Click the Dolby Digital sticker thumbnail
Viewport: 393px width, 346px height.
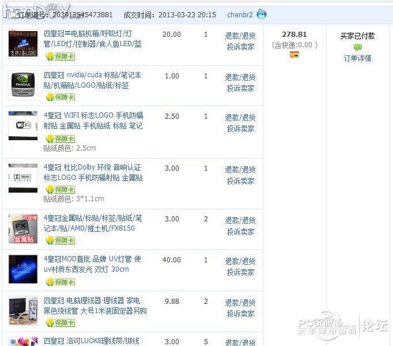point(23,178)
